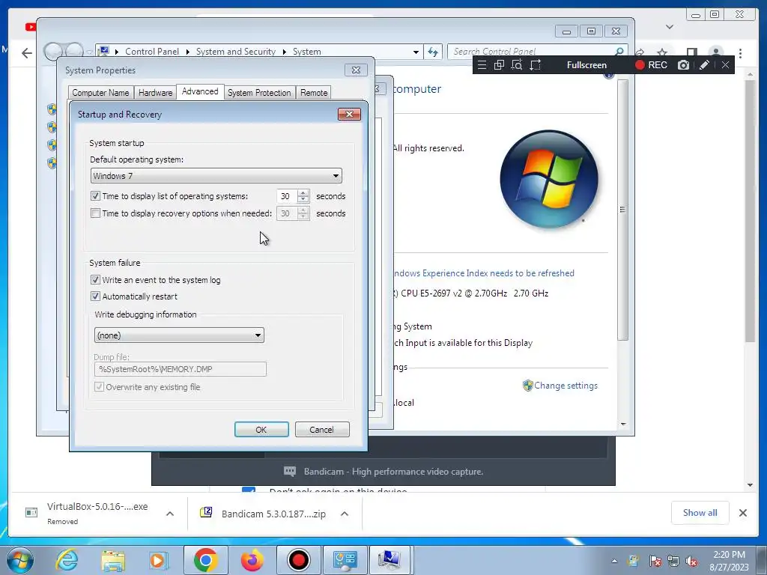Open Windows Experience Index refresh link
The width and height of the screenshot is (767, 575).
click(484, 273)
